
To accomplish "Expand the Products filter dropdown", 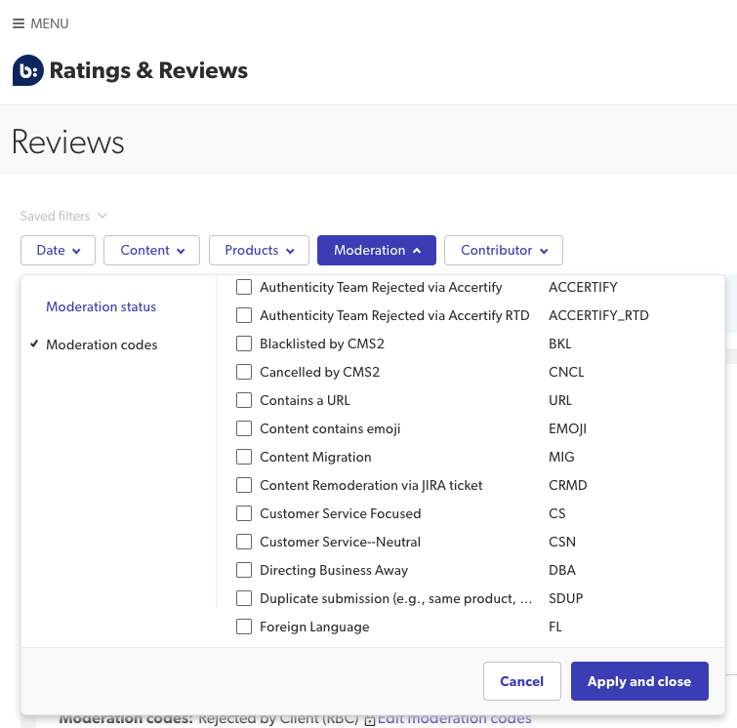I will tap(259, 251).
